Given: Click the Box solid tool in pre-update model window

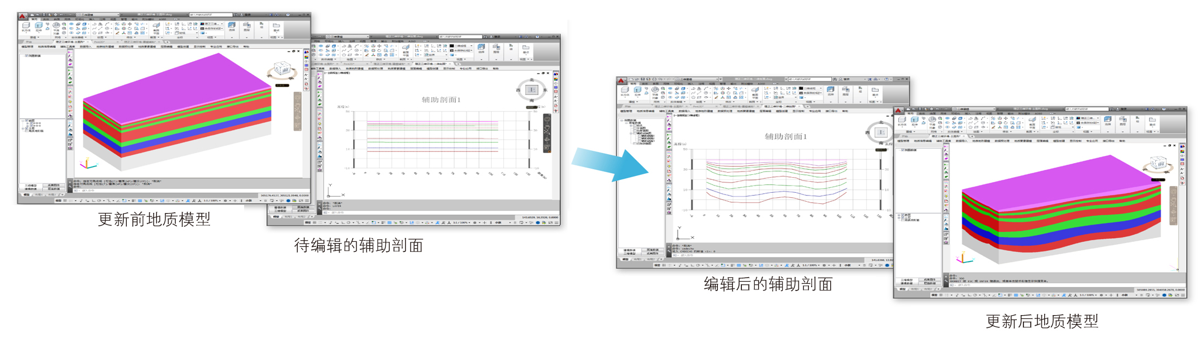Looking at the screenshot, I should [x=26, y=26].
